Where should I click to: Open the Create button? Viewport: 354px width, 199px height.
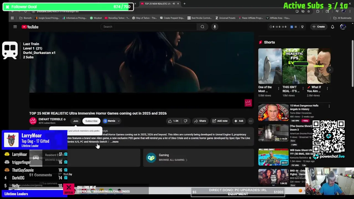(x=318, y=27)
